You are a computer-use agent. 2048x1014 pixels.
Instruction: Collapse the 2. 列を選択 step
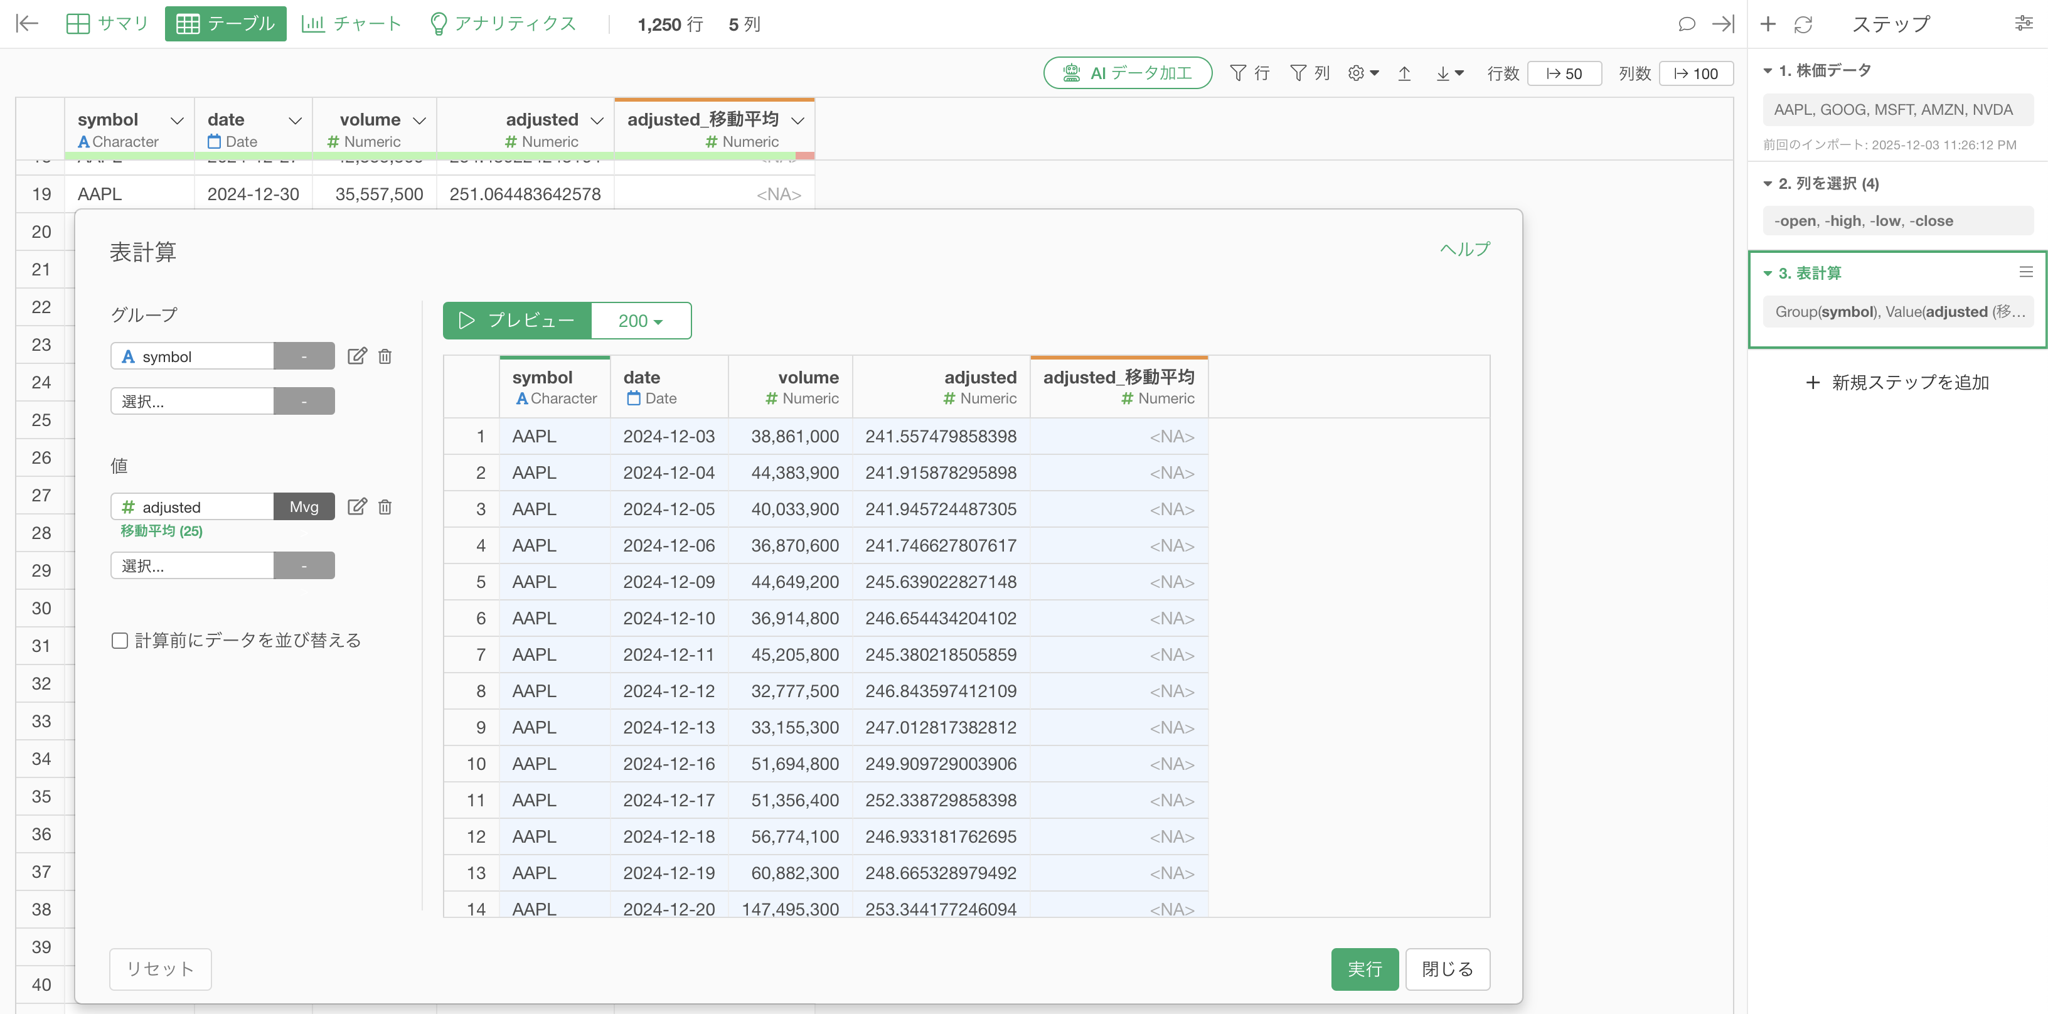pyautogui.click(x=1768, y=184)
